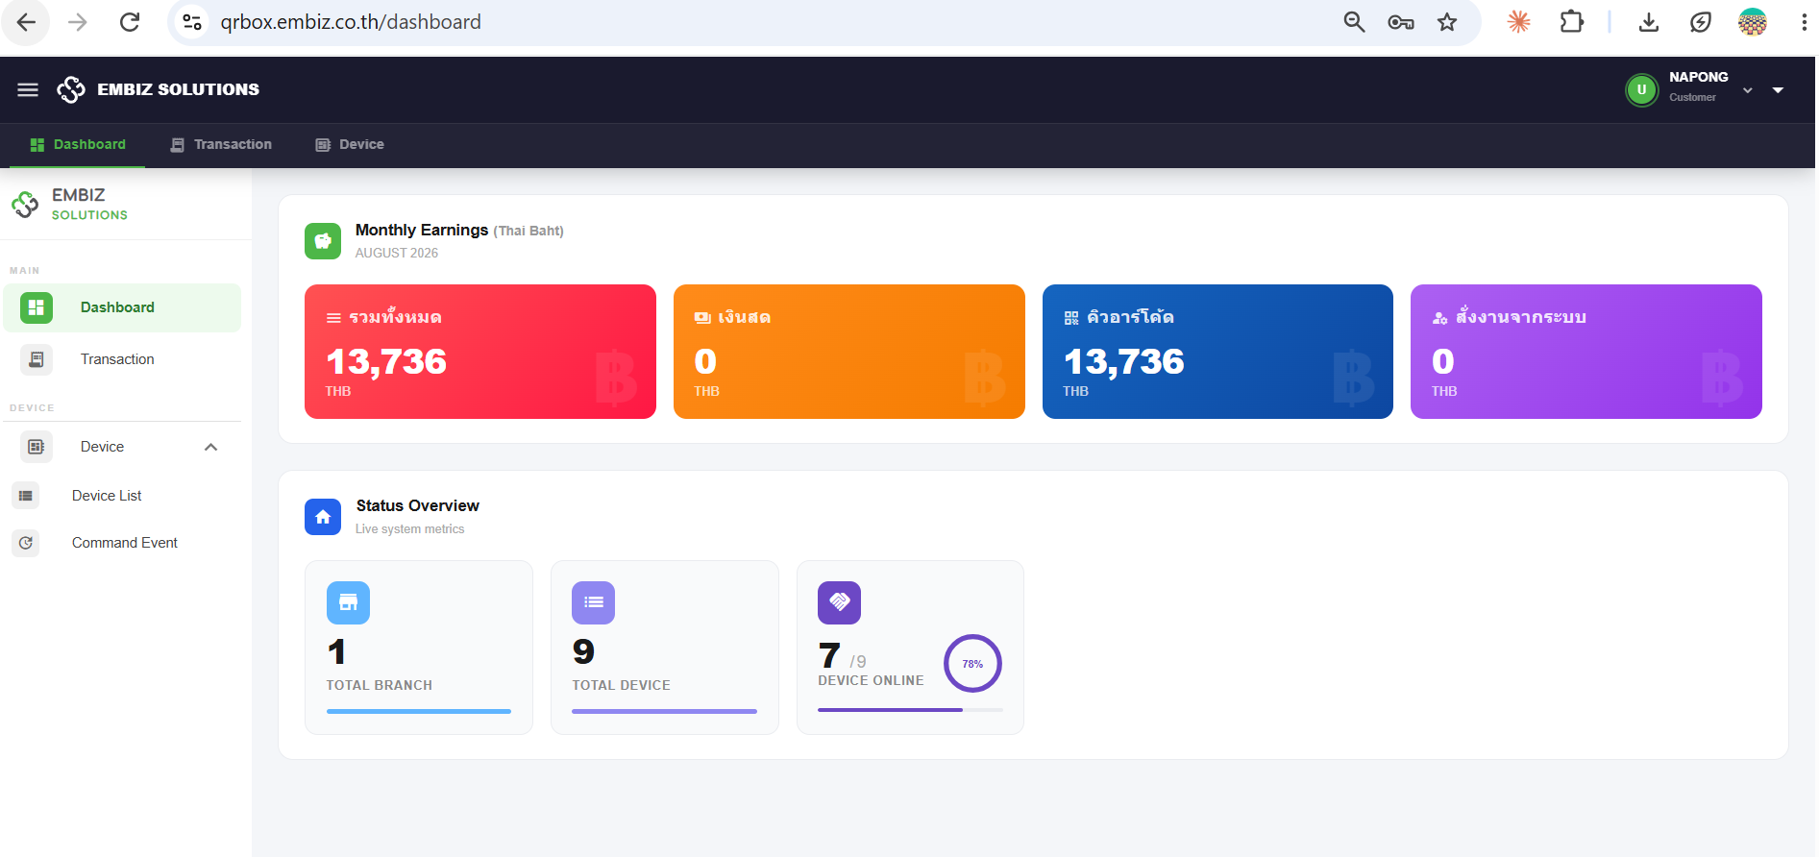Reload the page

tap(130, 22)
